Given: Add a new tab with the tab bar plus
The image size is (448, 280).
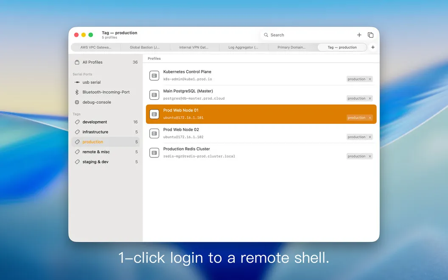Looking at the screenshot, I should click(373, 47).
